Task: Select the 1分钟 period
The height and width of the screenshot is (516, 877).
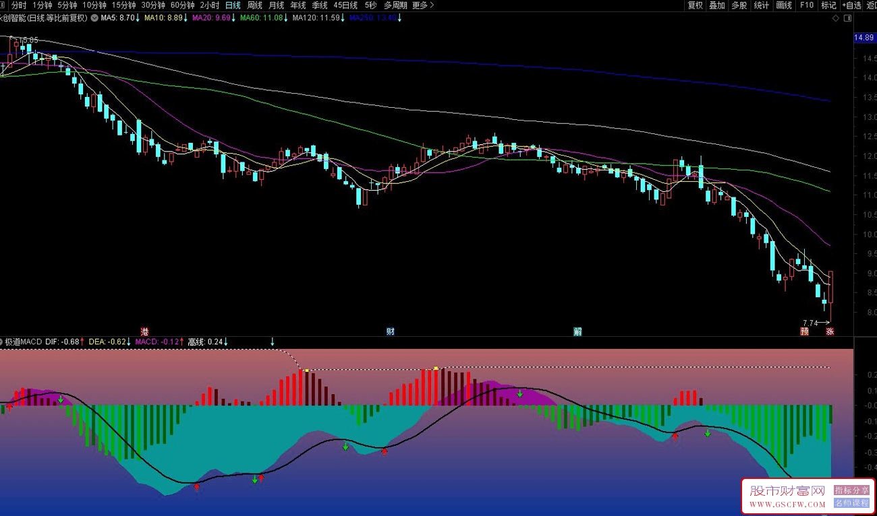Action: click(43, 5)
